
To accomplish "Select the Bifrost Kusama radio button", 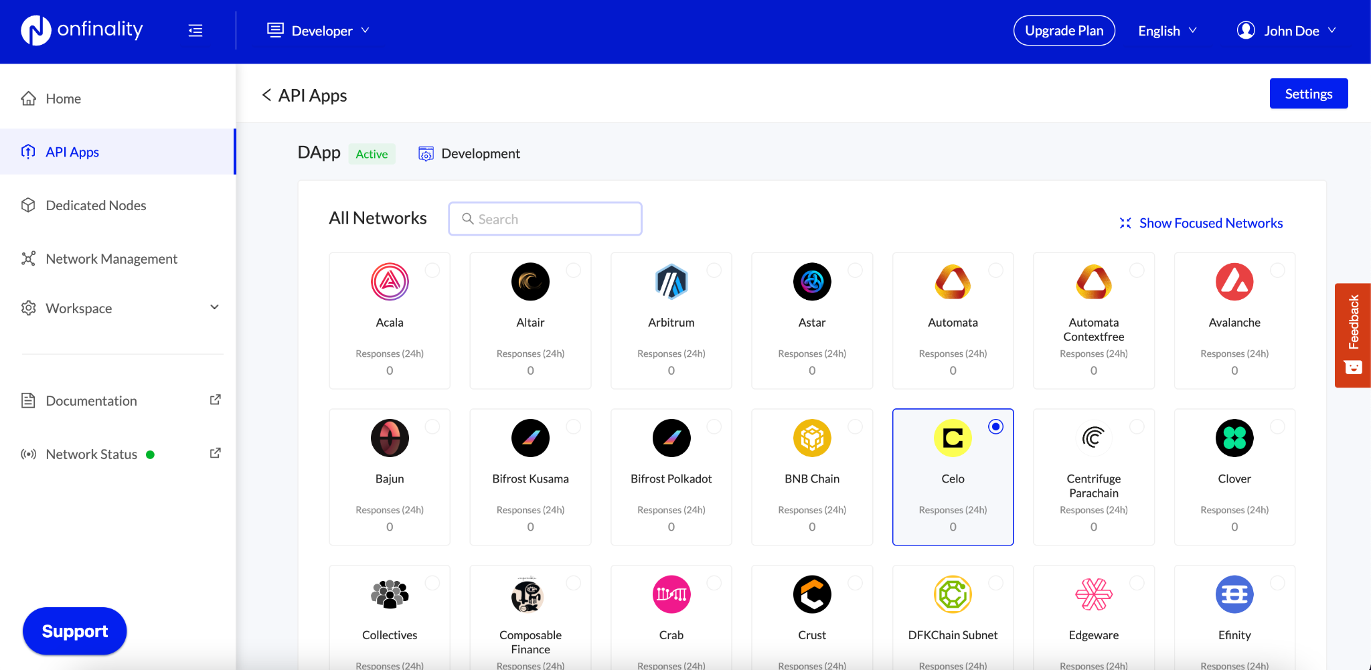I will (574, 426).
